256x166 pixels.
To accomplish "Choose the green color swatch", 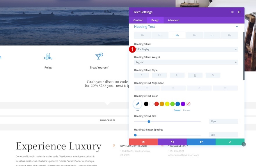I will pyautogui.click(x=173, y=104).
